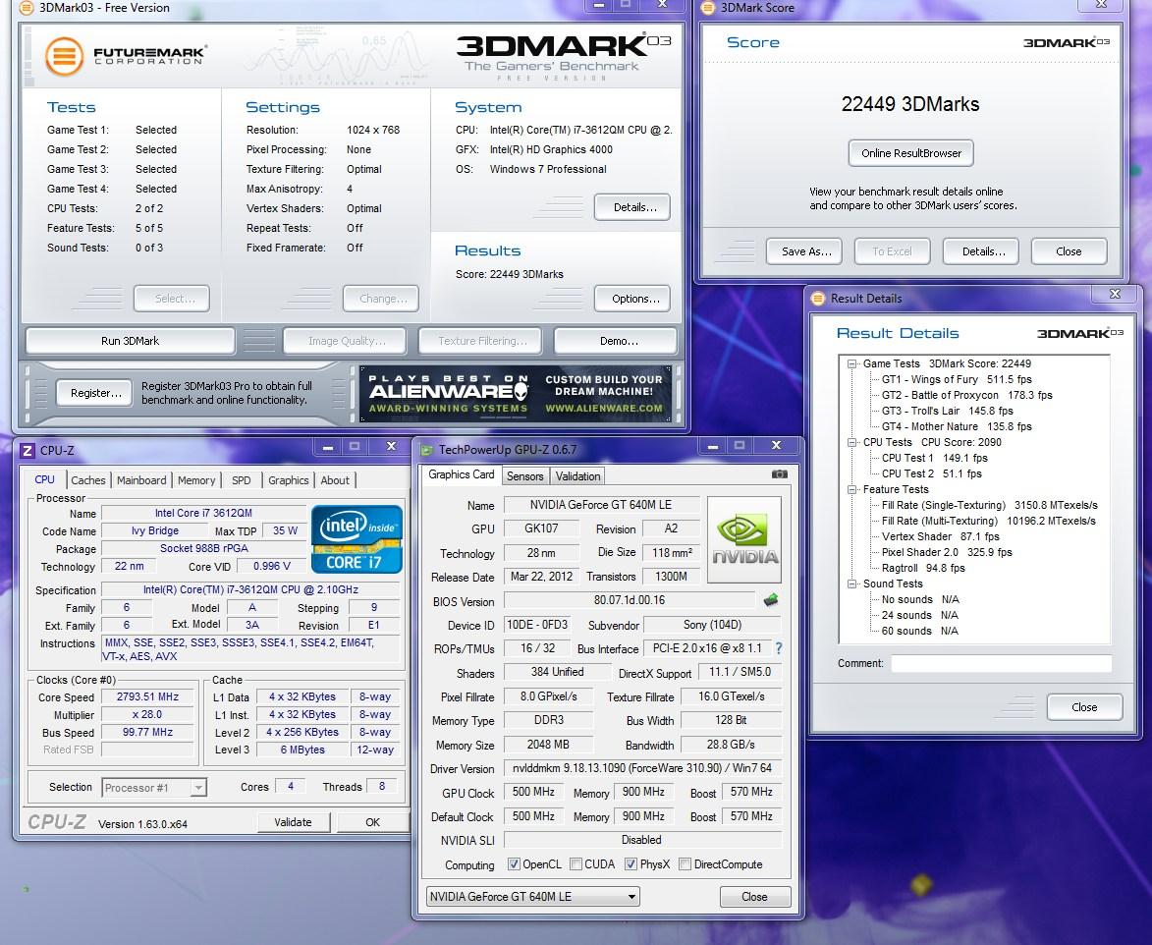Image resolution: width=1152 pixels, height=945 pixels.
Task: Click the Core Speed value 2793.51 MHz
Action: [x=147, y=696]
